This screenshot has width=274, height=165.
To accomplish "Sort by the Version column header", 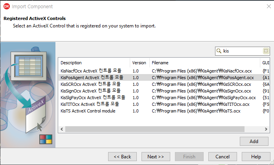I will [x=140, y=63].
